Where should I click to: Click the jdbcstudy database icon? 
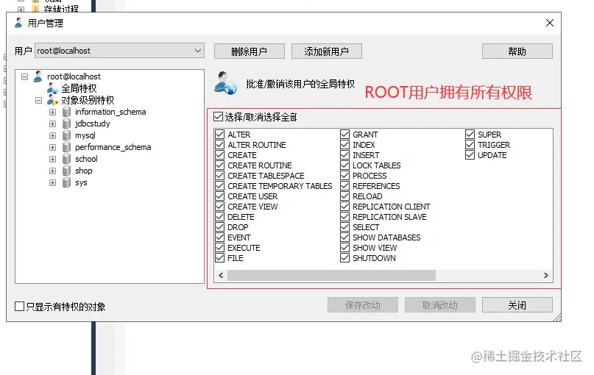(67, 124)
